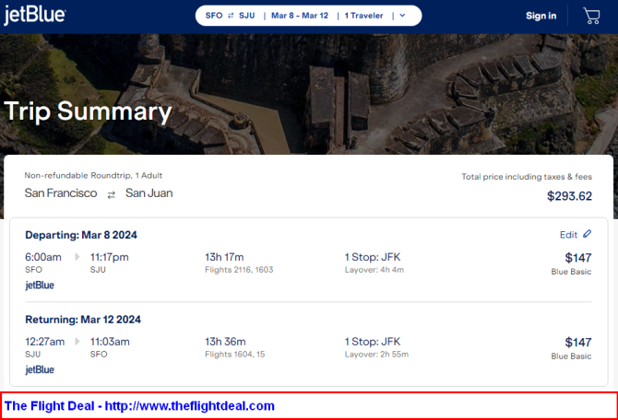Click Mar 8 - Mar 12 dates

click(300, 16)
